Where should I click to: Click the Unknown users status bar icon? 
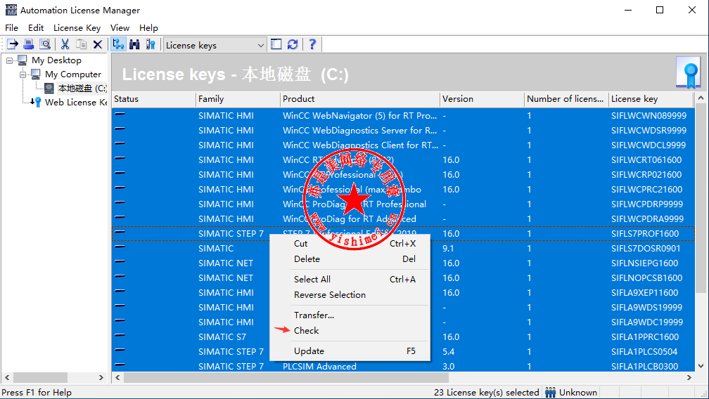[550, 392]
